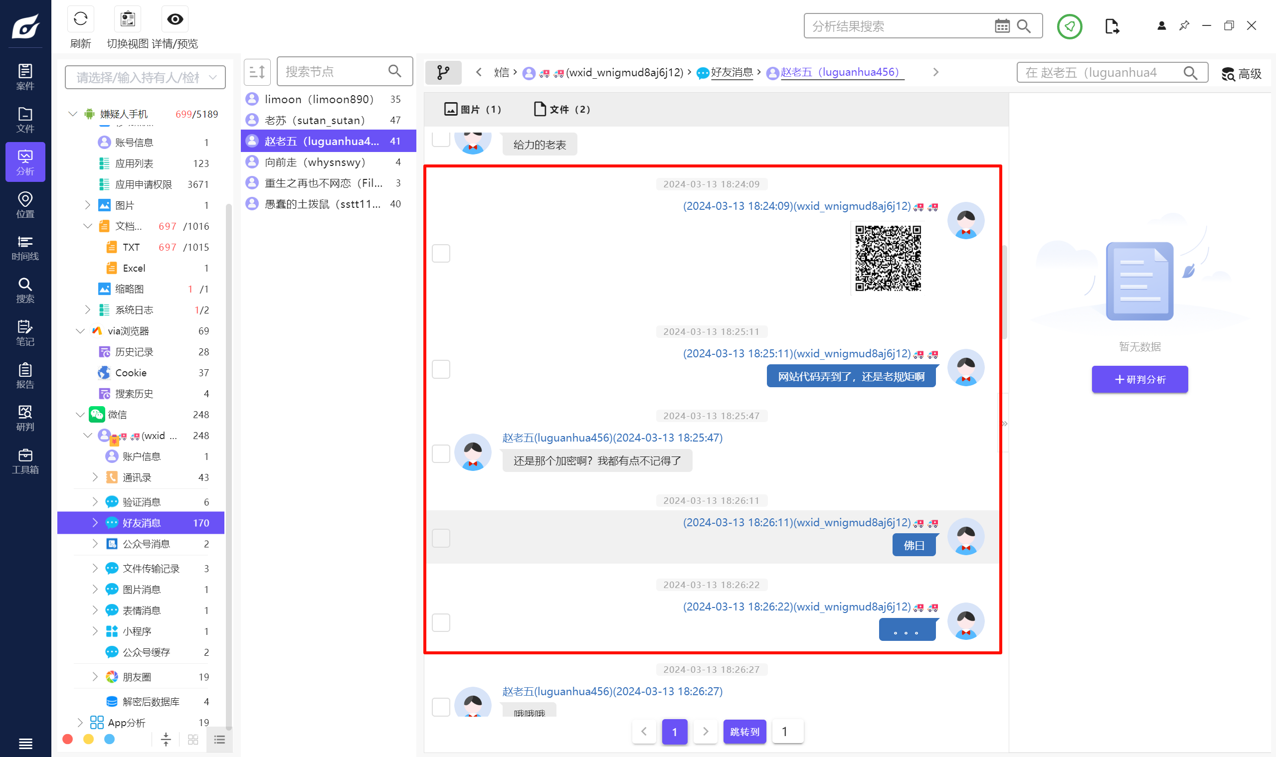Viewport: 1276px width, 757px height.
Task: Tick checkbox for 还是那个加密啊 message
Action: (x=440, y=454)
